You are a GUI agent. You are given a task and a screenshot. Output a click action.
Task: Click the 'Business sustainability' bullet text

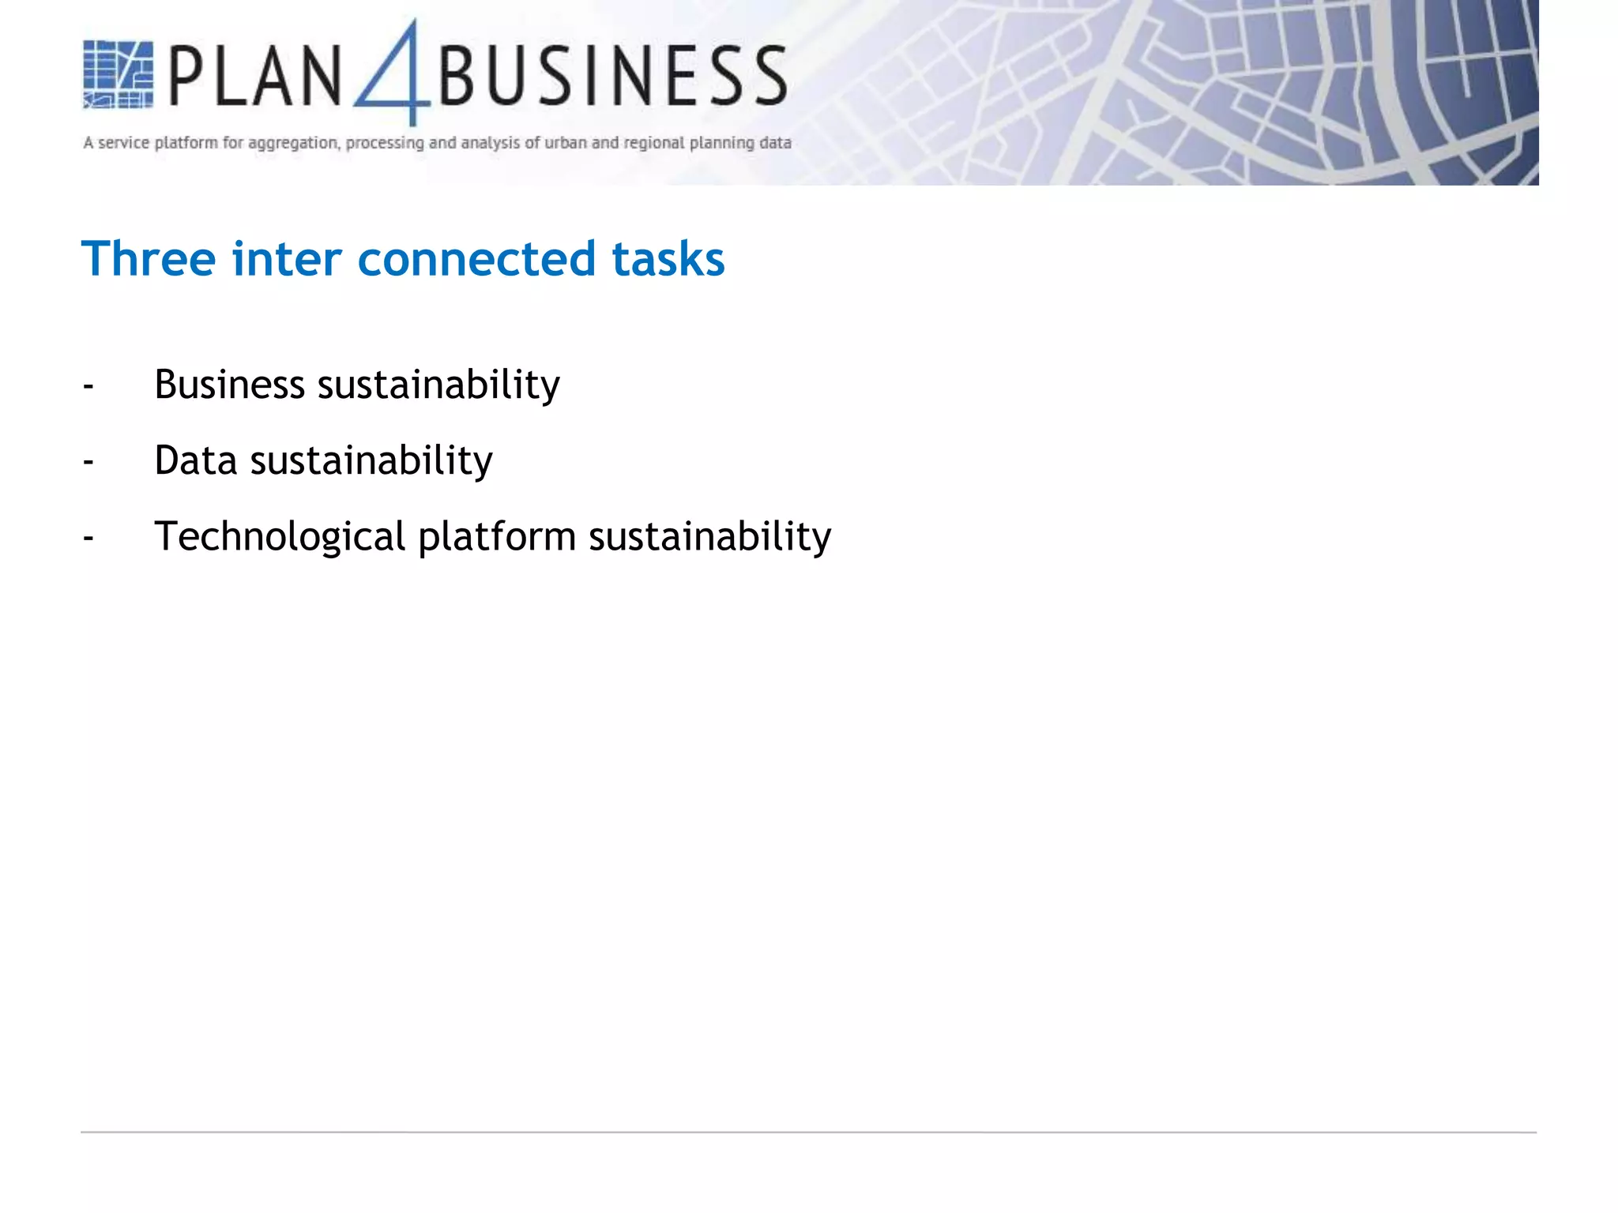[356, 385]
